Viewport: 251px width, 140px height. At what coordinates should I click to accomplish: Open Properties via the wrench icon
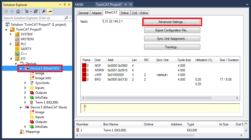pyautogui.click(x=43, y=11)
